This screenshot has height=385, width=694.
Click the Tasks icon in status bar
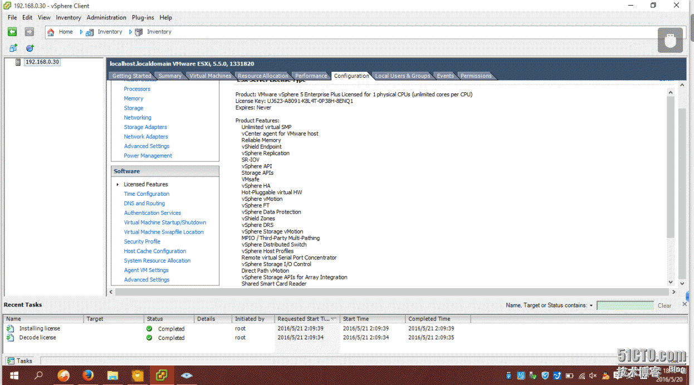[11, 361]
